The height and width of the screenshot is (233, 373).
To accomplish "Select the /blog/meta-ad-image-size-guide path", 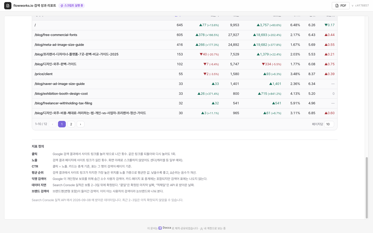I will [59, 45].
